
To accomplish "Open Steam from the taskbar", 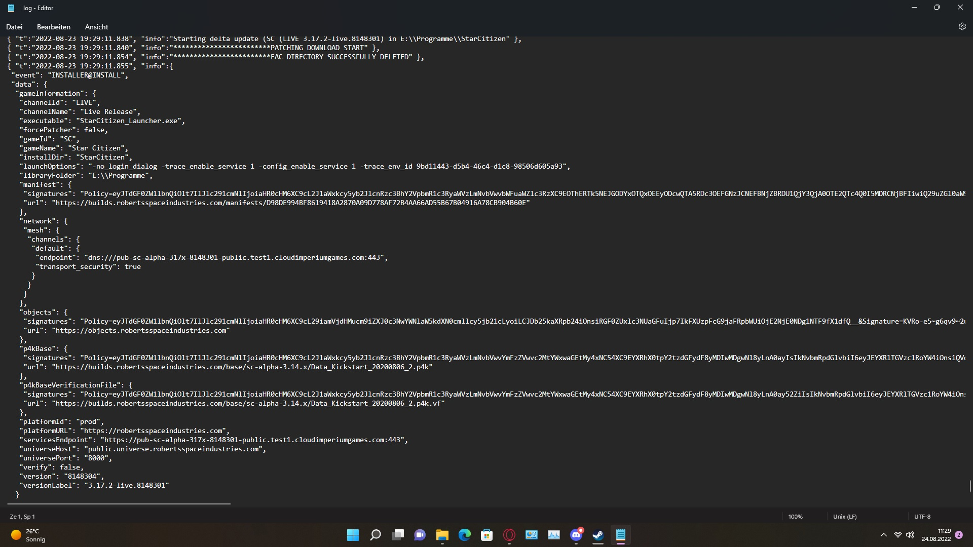I will (598, 535).
